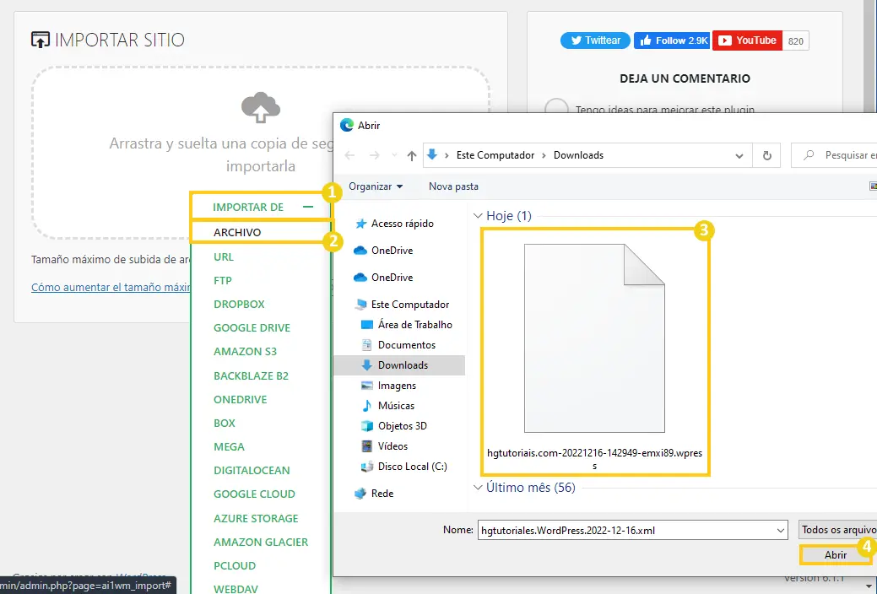Screen dimensions: 877x594
Task: Open Objetos 3D folder in sidebar
Action: point(394,425)
